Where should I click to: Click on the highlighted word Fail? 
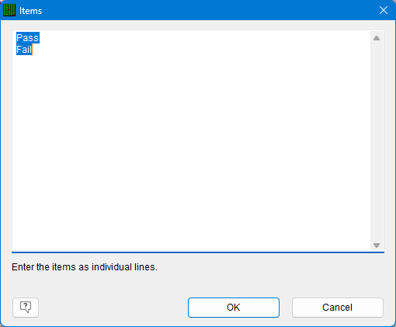click(x=24, y=50)
